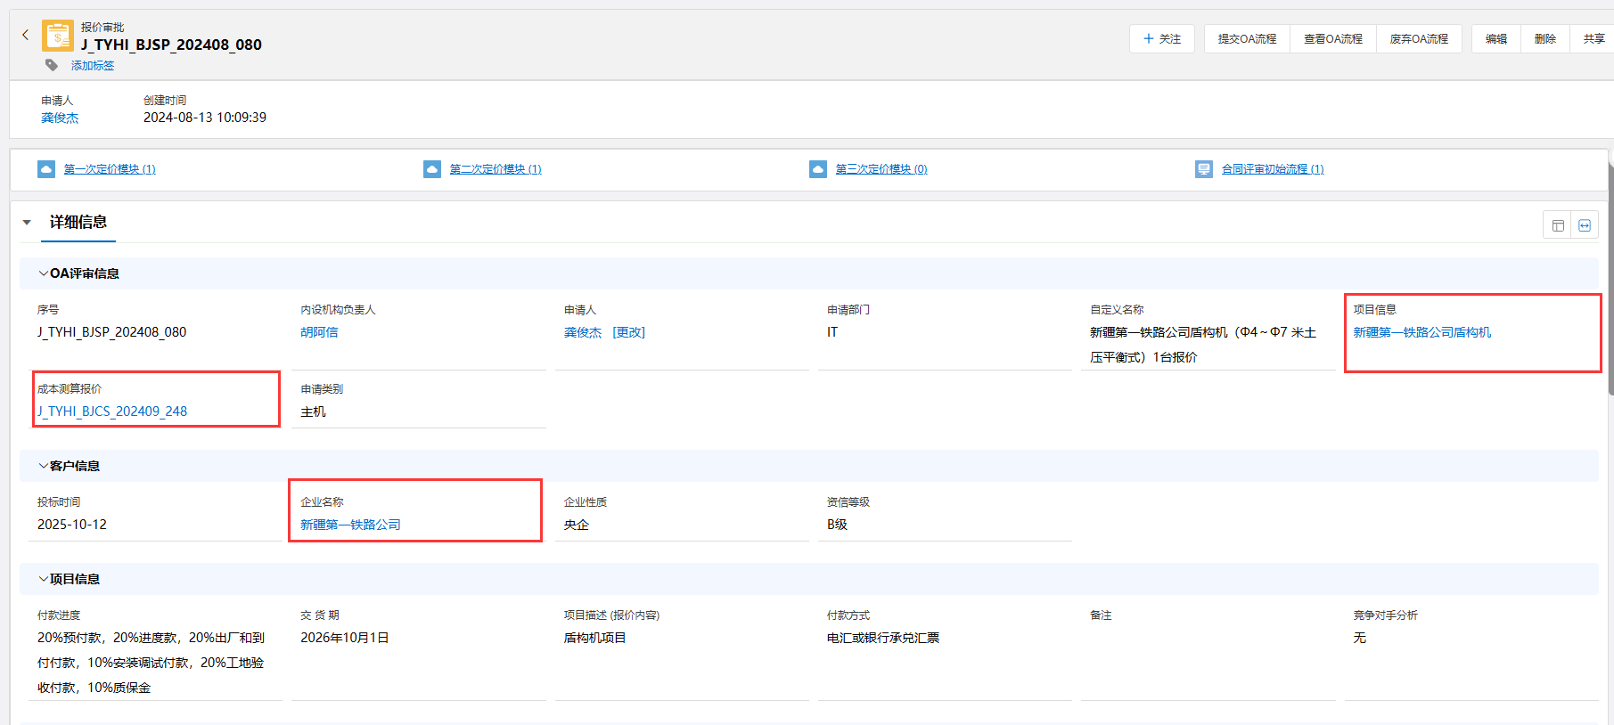1614x725 pixels.
Task: Click the 第一次定价模块 cloud icon
Action: click(x=46, y=169)
